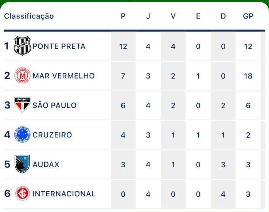Sort by the P points column header

[x=123, y=16]
